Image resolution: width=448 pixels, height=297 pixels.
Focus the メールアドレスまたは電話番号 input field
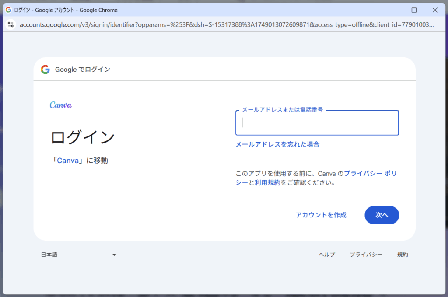click(317, 123)
